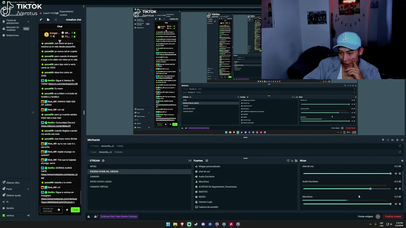
Task: Open File Explorer from the taskbar
Action: (x=175, y=224)
